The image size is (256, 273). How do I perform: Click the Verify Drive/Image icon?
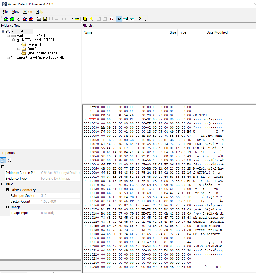point(70,19)
